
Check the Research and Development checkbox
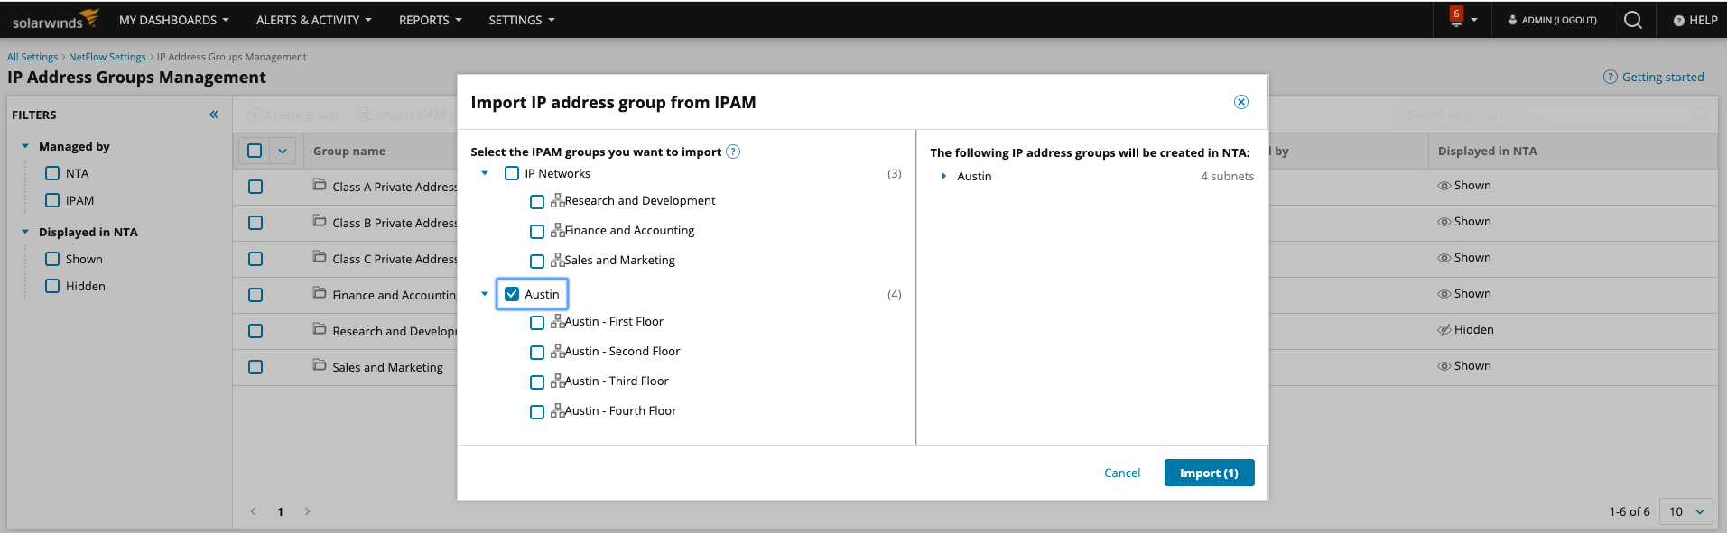537,201
